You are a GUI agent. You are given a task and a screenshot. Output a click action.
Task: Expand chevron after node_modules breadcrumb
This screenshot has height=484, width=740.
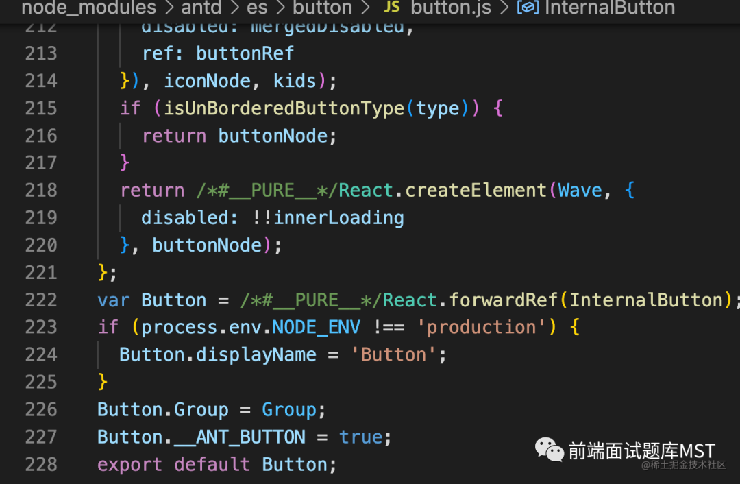pos(169,8)
